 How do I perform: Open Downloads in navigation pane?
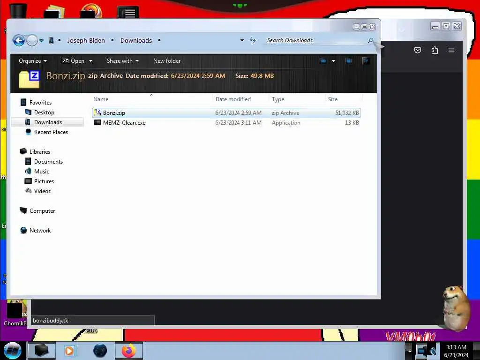point(48,122)
